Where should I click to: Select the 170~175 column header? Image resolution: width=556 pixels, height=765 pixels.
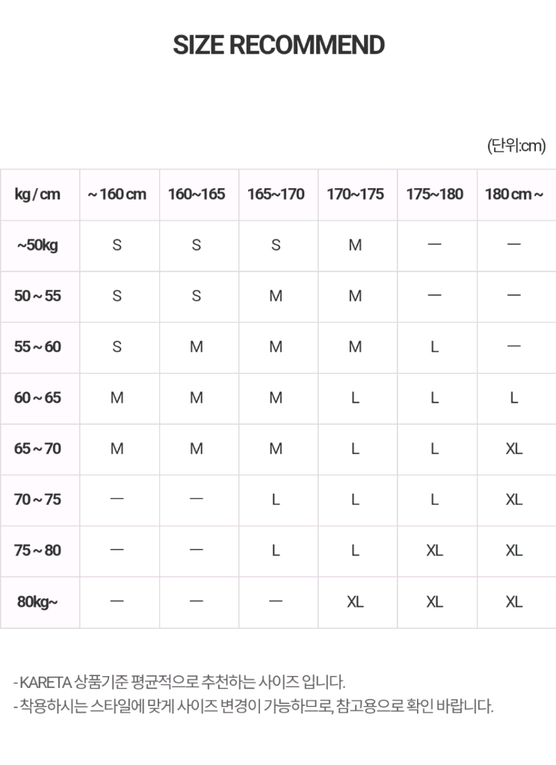coord(355,194)
